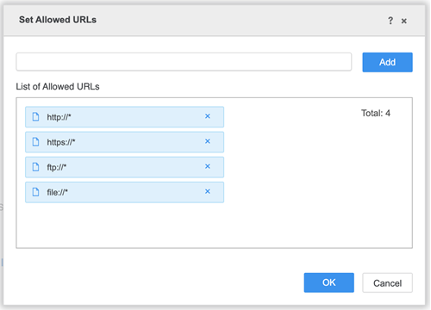The width and height of the screenshot is (431, 310).
Task: Click the document icon beside http://*
Action: click(x=35, y=117)
